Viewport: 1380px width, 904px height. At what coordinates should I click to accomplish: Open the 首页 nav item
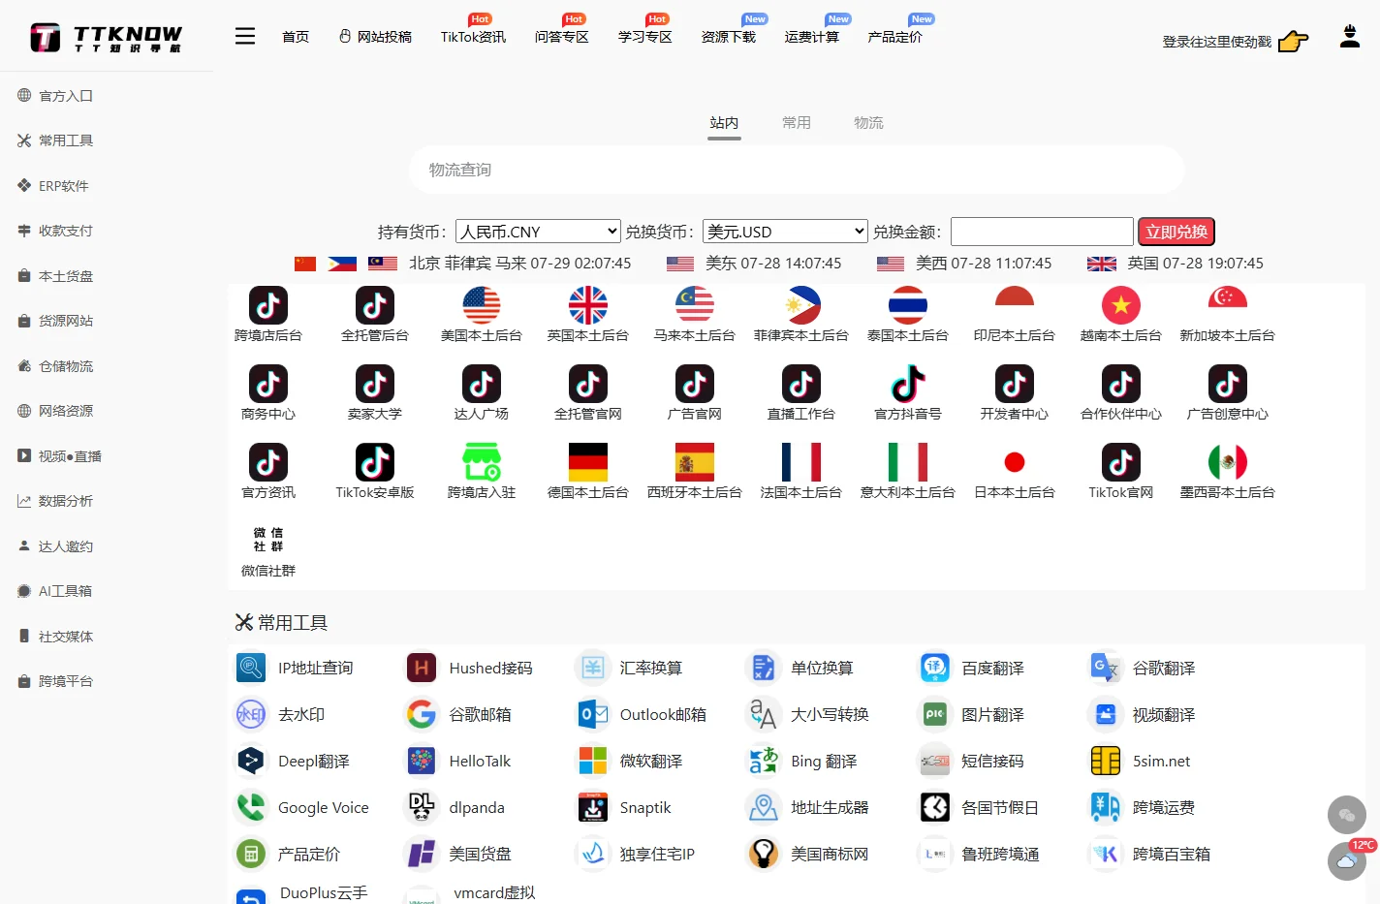pos(296,37)
